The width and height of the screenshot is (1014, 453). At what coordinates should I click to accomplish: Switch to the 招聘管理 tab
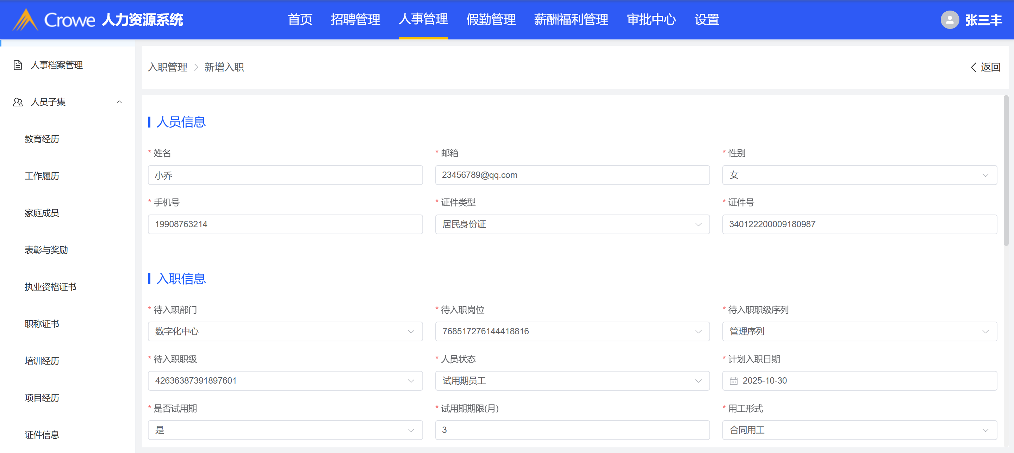[x=355, y=20]
